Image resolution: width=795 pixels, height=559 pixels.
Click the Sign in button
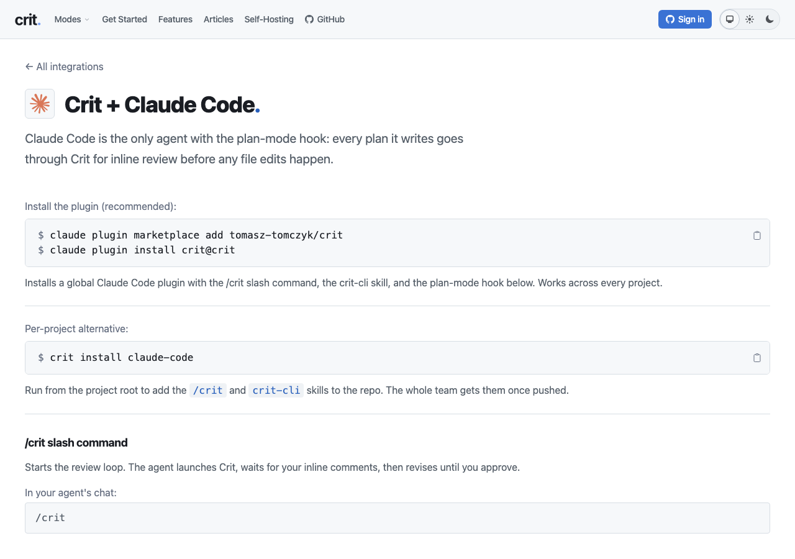[685, 19]
